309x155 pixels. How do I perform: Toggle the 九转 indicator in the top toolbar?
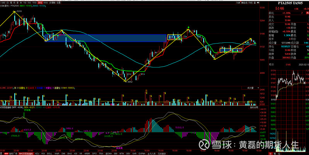(x=239, y=2)
